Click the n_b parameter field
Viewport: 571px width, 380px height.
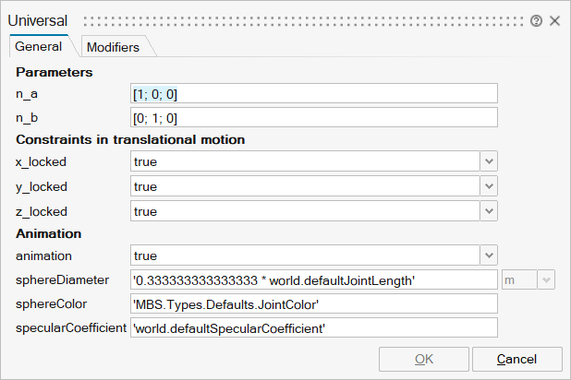point(314,118)
